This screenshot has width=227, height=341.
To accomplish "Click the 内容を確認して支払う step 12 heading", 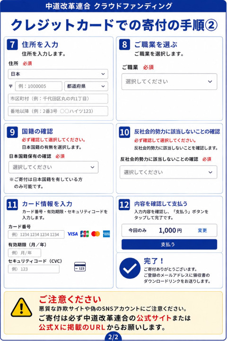I will coord(161,204).
